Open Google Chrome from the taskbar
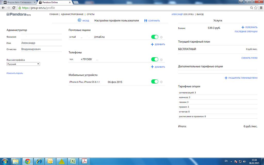The height and width of the screenshot is (165, 264). click(28, 161)
